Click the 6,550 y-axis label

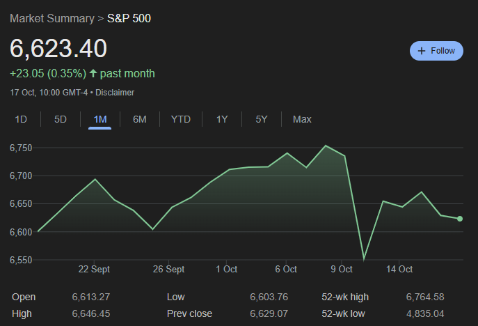click(21, 260)
